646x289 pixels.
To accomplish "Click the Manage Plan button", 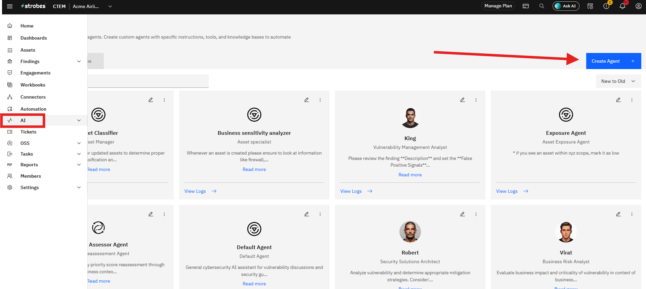I will pyautogui.click(x=498, y=6).
